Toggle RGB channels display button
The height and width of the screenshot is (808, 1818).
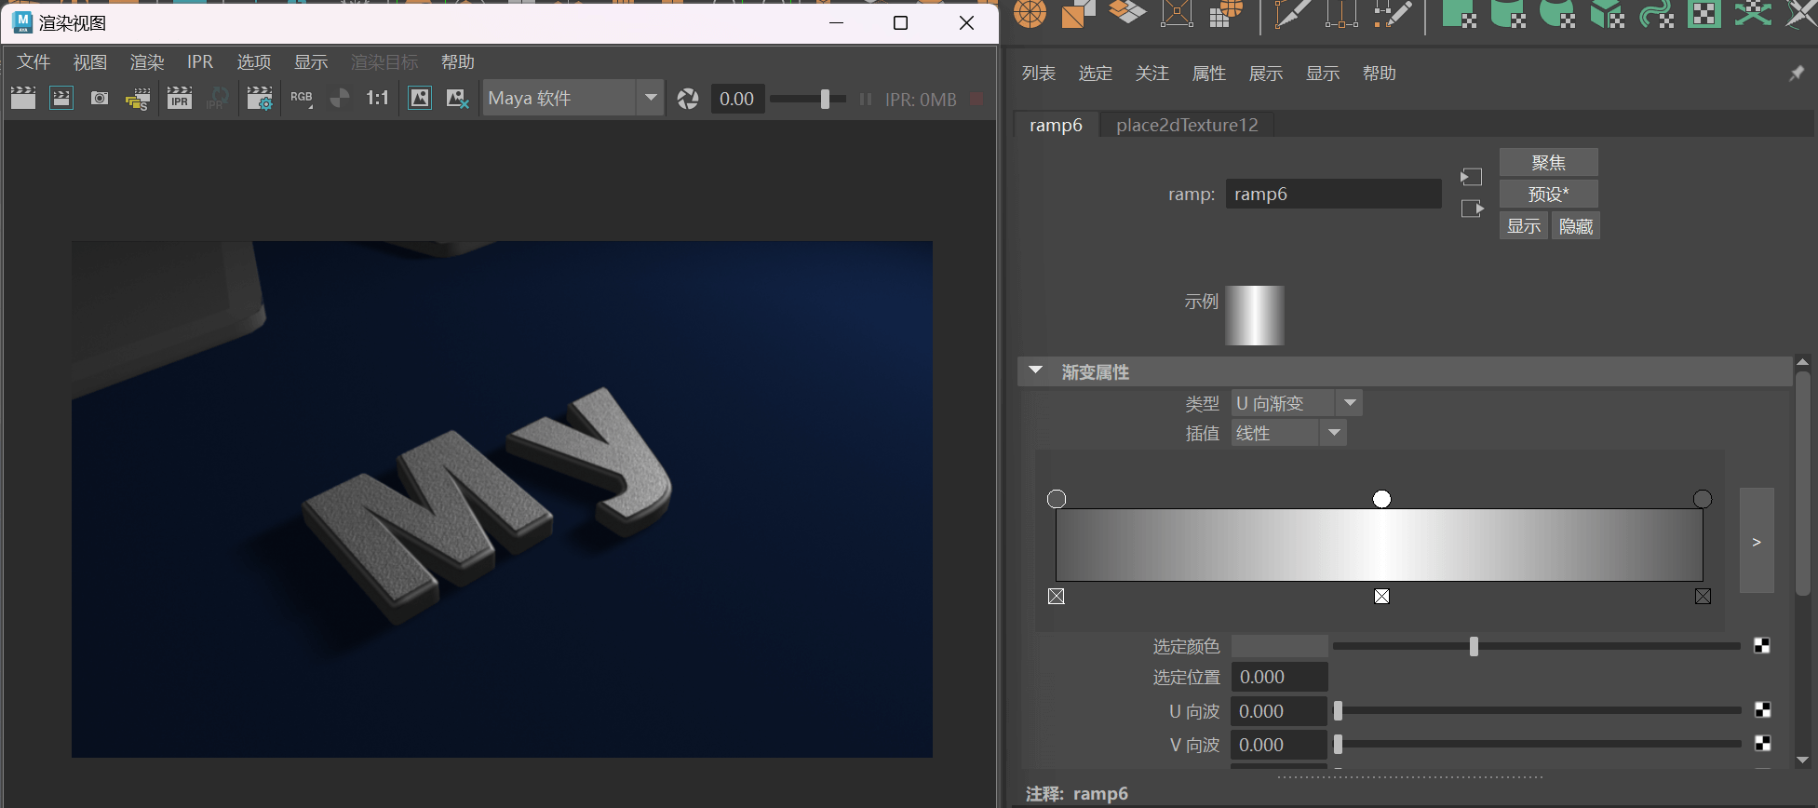pos(302,98)
